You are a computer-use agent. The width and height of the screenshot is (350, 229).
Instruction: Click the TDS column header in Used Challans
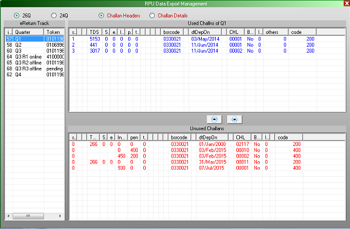click(95, 32)
